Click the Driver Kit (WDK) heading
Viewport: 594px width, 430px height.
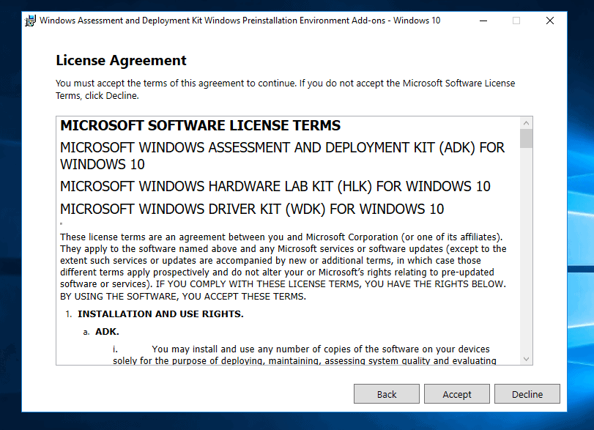point(253,209)
